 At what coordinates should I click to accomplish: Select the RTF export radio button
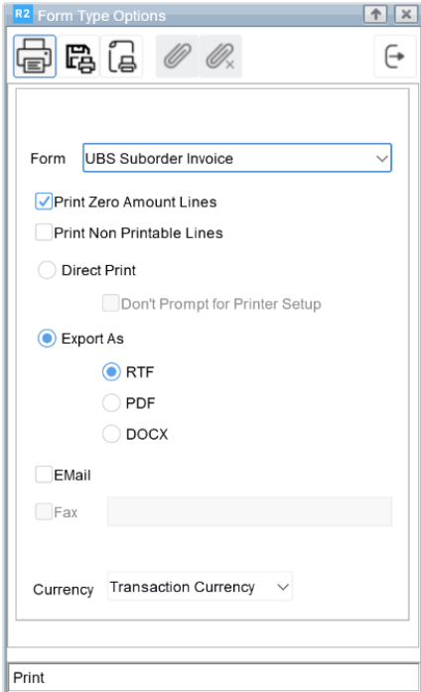point(111,372)
